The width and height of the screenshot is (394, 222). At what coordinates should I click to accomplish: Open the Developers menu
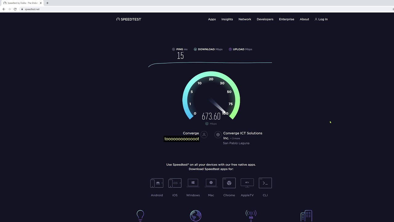[x=265, y=19]
